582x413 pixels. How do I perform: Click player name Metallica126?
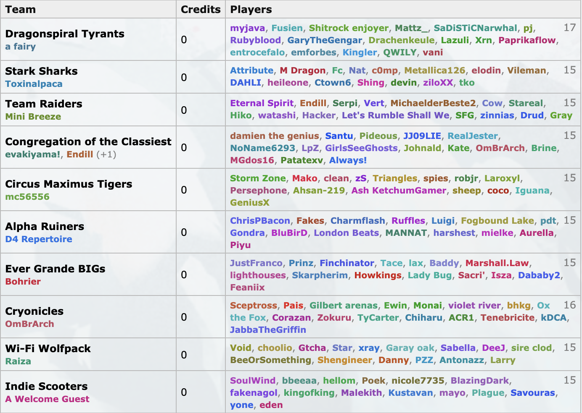click(x=434, y=71)
